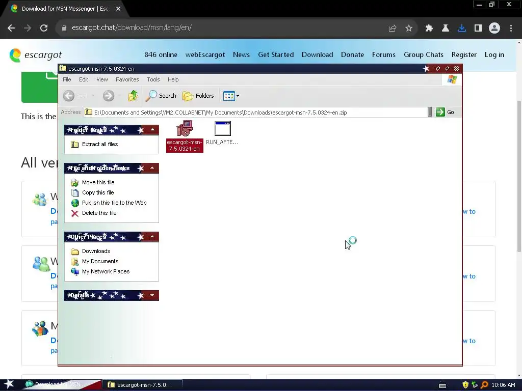Open the address bar dropdown arrow

pyautogui.click(x=429, y=112)
